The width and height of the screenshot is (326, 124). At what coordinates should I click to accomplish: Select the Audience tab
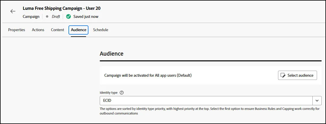click(x=79, y=30)
